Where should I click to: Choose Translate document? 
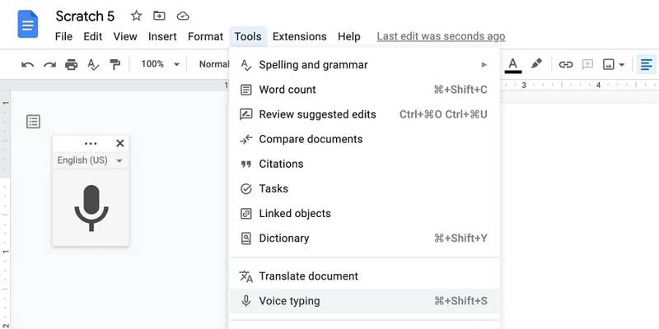pyautogui.click(x=364, y=276)
